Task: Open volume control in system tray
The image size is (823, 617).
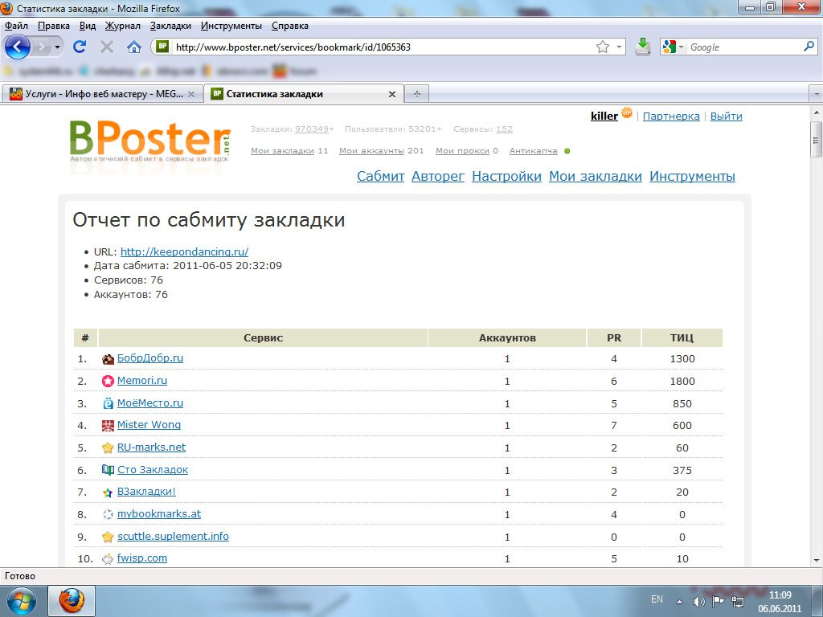Action: (698, 602)
